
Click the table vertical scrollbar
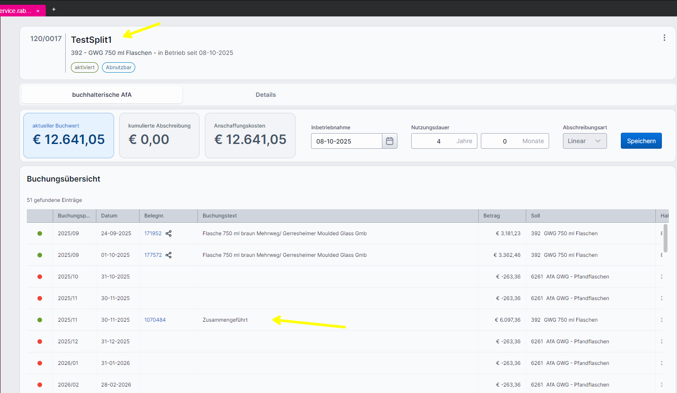point(665,238)
